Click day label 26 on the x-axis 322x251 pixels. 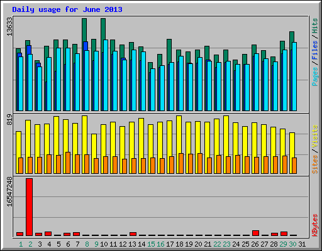[x=255, y=244]
